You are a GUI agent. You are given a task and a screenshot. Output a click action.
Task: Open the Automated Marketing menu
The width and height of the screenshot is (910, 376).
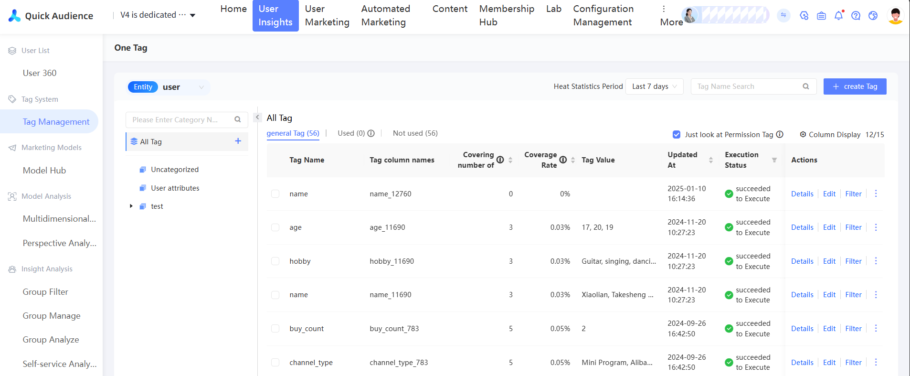click(x=385, y=15)
